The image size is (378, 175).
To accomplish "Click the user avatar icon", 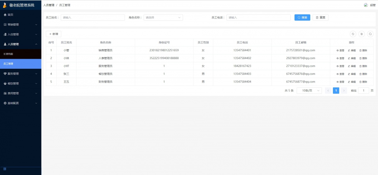I will tap(366, 5).
